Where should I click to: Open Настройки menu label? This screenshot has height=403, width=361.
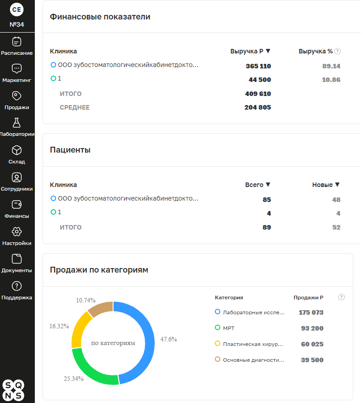pos(17,243)
